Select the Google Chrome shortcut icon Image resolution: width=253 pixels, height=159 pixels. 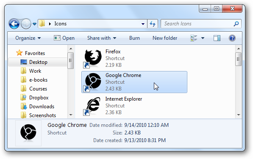click(92, 82)
